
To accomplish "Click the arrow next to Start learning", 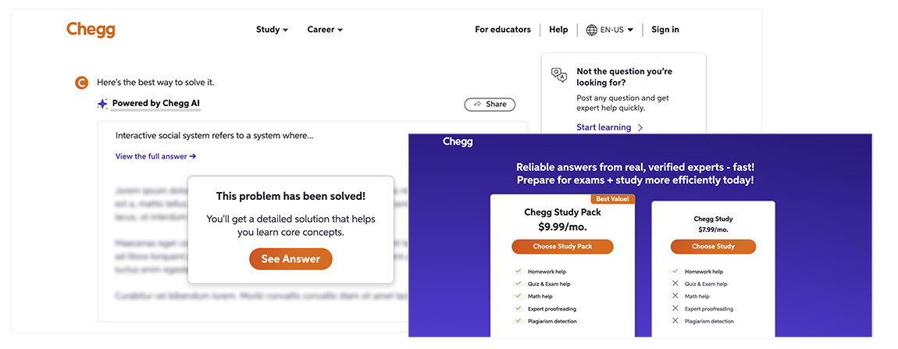I will click(640, 128).
